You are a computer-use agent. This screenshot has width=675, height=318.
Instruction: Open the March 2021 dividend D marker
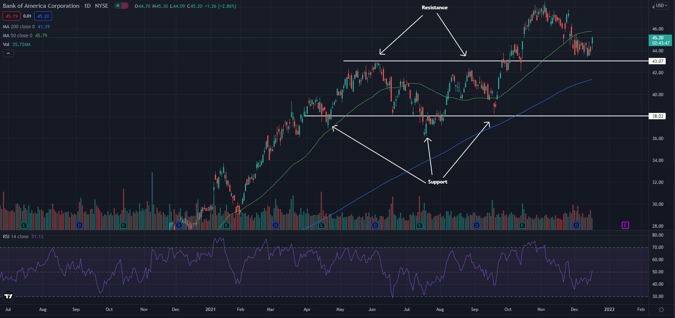[x=275, y=225]
